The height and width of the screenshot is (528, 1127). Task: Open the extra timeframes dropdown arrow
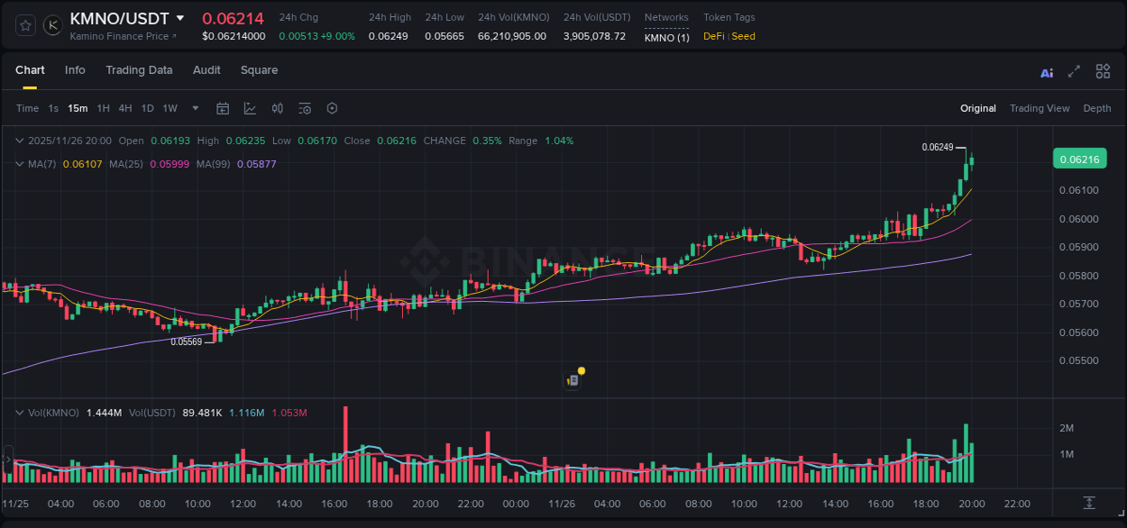194,108
